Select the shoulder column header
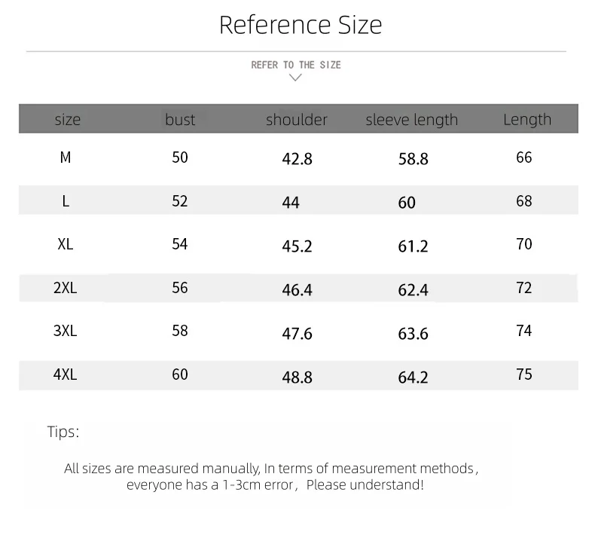 [296, 120]
